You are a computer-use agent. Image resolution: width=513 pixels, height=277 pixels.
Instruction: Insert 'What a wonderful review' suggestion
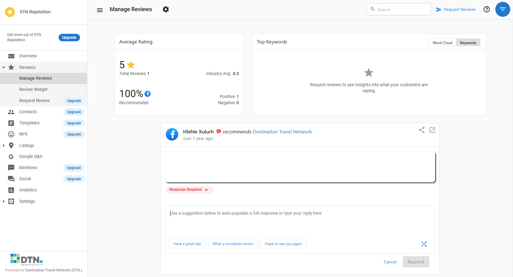coord(233,244)
